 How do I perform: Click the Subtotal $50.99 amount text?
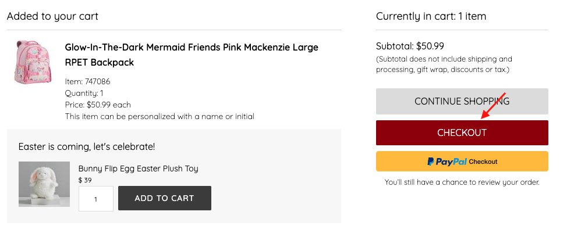click(410, 46)
